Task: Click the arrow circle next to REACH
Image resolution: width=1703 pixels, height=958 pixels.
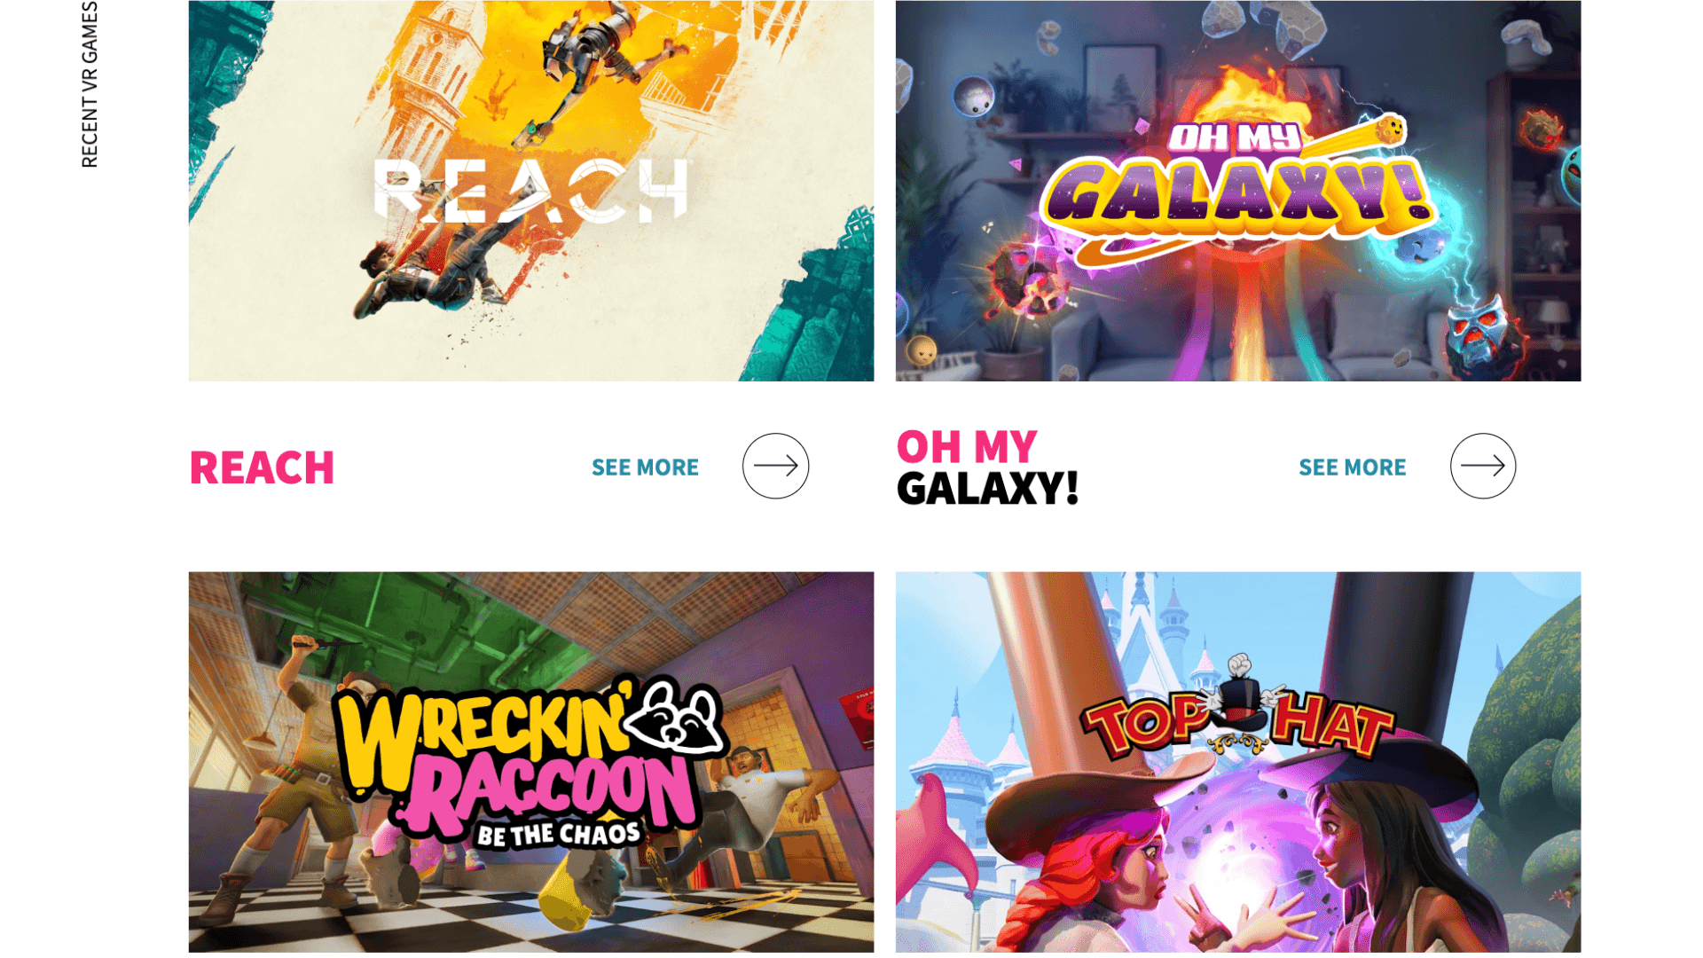Action: click(775, 466)
